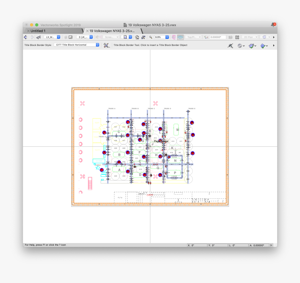Click the Previous View back arrow
Viewport: 300px width, 283px height.
click(x=25, y=37)
